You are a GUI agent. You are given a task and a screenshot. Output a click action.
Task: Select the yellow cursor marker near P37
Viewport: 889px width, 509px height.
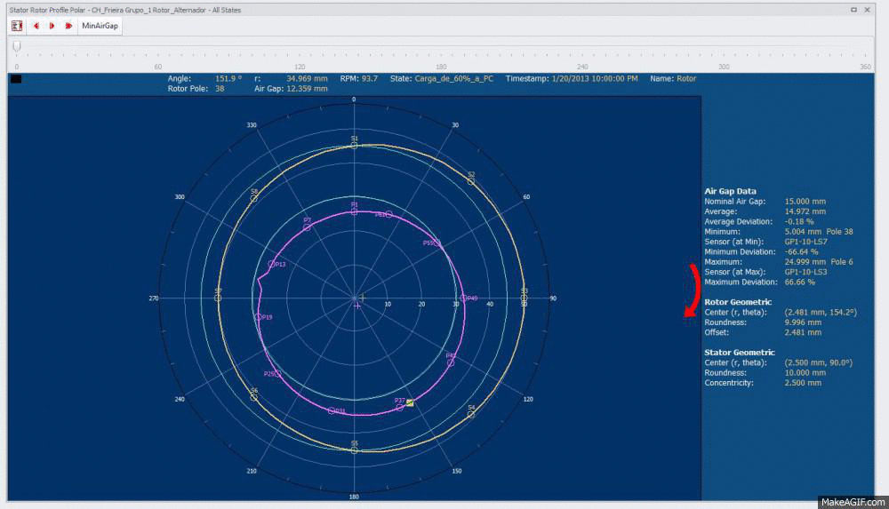pyautogui.click(x=410, y=403)
